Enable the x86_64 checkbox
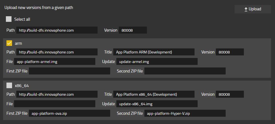 click(9, 85)
